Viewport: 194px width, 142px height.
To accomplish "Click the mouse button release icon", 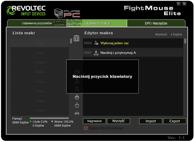I will 77,105.
